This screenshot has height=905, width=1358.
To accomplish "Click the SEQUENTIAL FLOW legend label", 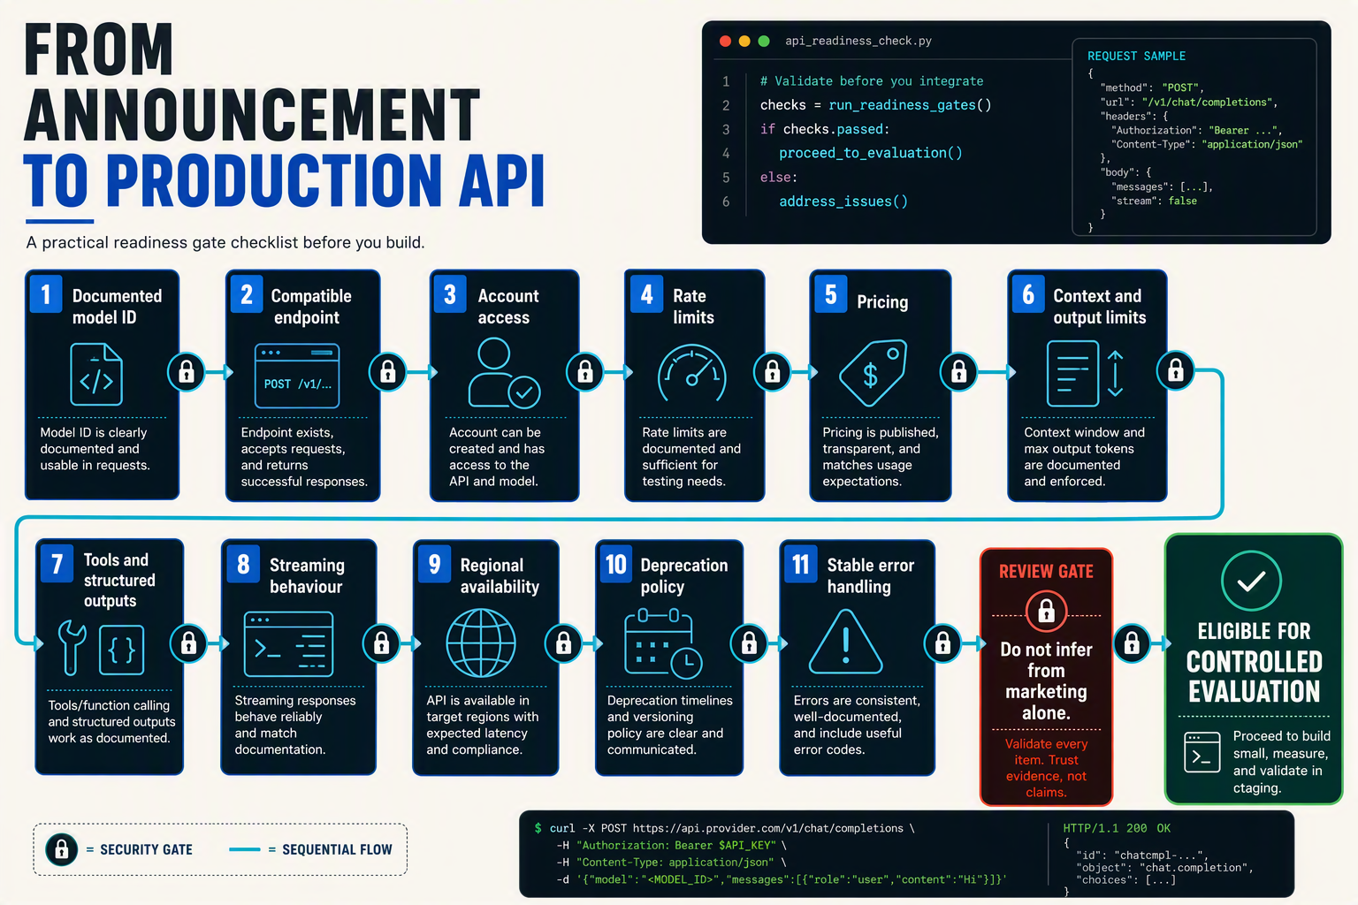I will coord(337,849).
